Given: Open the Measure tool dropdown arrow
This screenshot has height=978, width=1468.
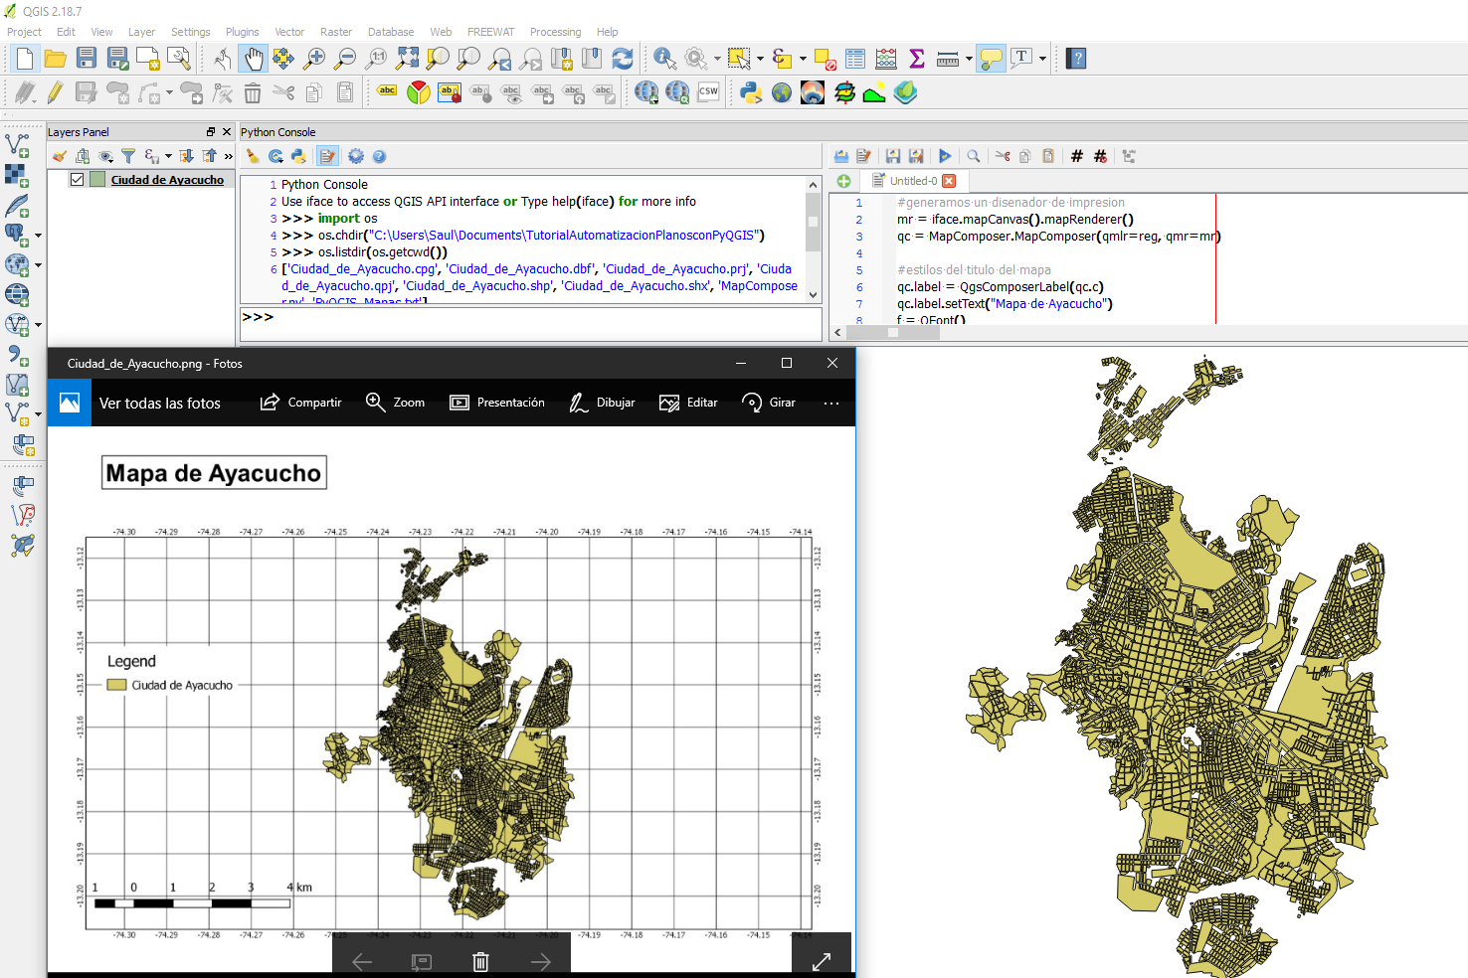Looking at the screenshot, I should [x=969, y=59].
